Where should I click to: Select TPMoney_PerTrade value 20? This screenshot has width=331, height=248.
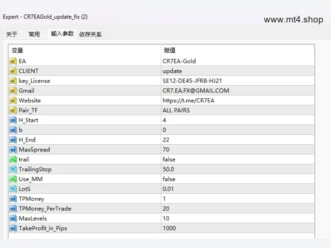[237, 209]
